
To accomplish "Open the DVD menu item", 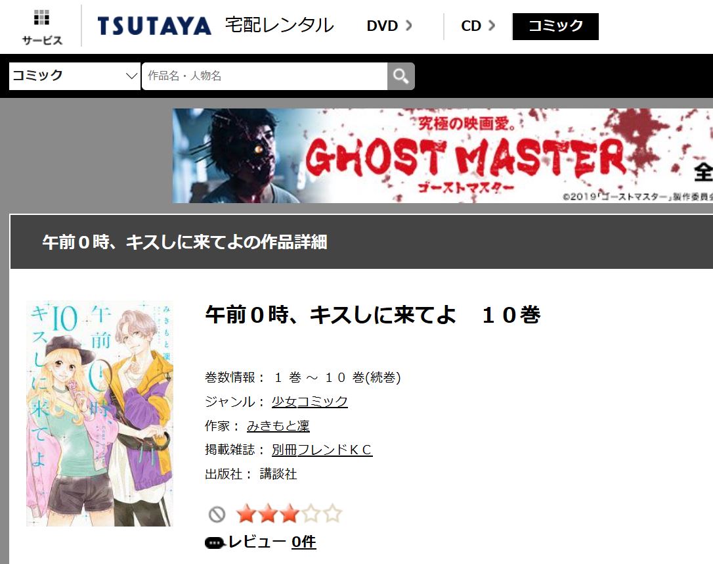I will click(389, 26).
